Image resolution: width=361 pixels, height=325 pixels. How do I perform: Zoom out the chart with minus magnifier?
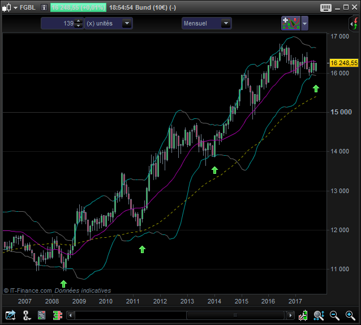334,315
